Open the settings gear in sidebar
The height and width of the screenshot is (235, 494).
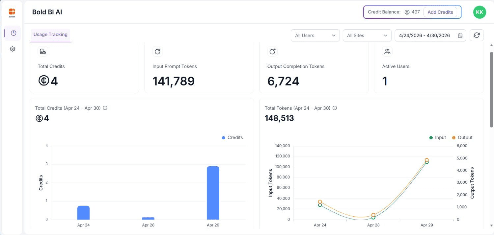[x=13, y=49]
